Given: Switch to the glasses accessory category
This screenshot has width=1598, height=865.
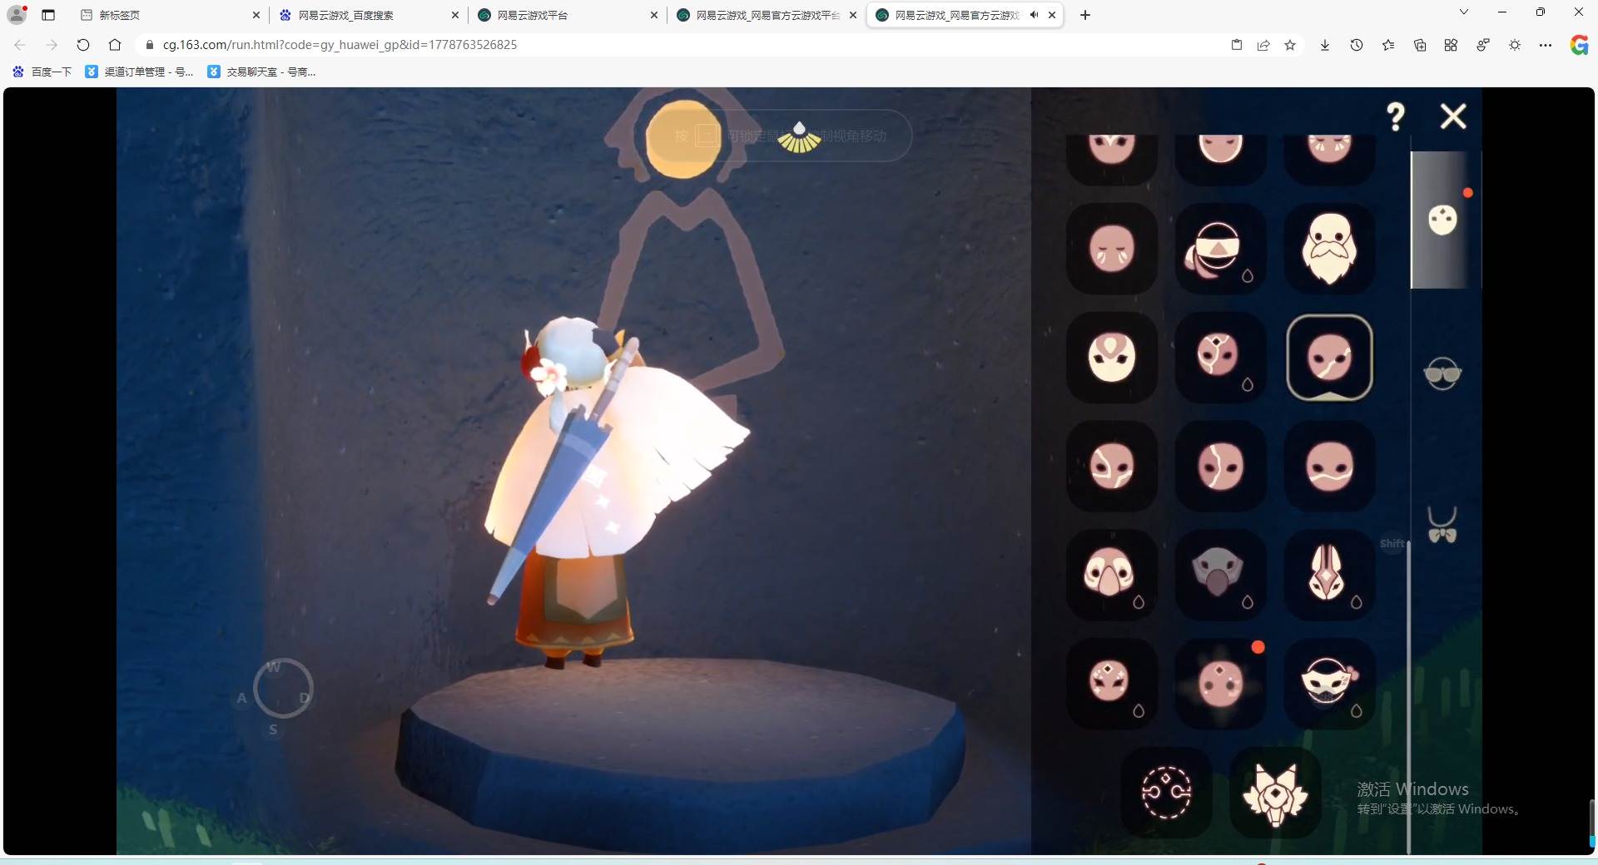Looking at the screenshot, I should click(x=1442, y=373).
